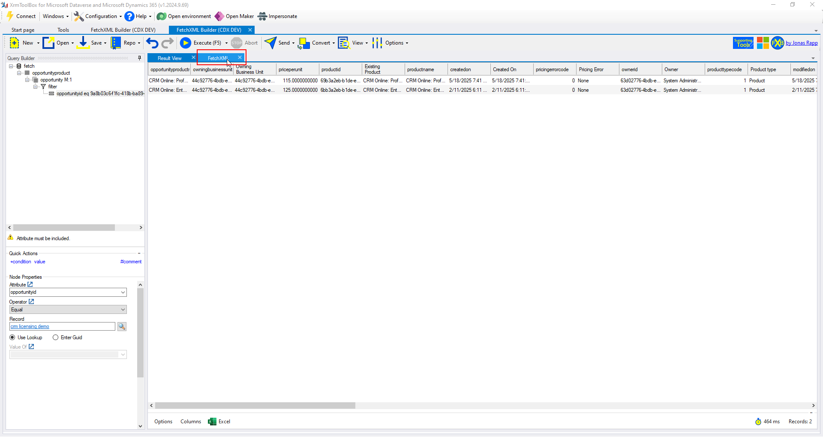Screen dimensions: 823x437
Task: Click the FXB round logo icon
Action: [x=778, y=43]
